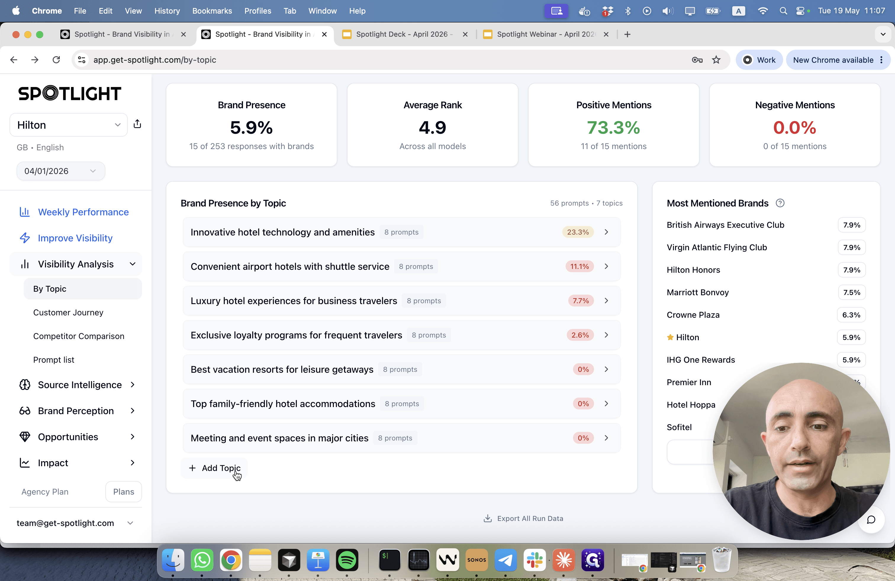
Task: Click the Impact line chart icon
Action: click(25, 463)
